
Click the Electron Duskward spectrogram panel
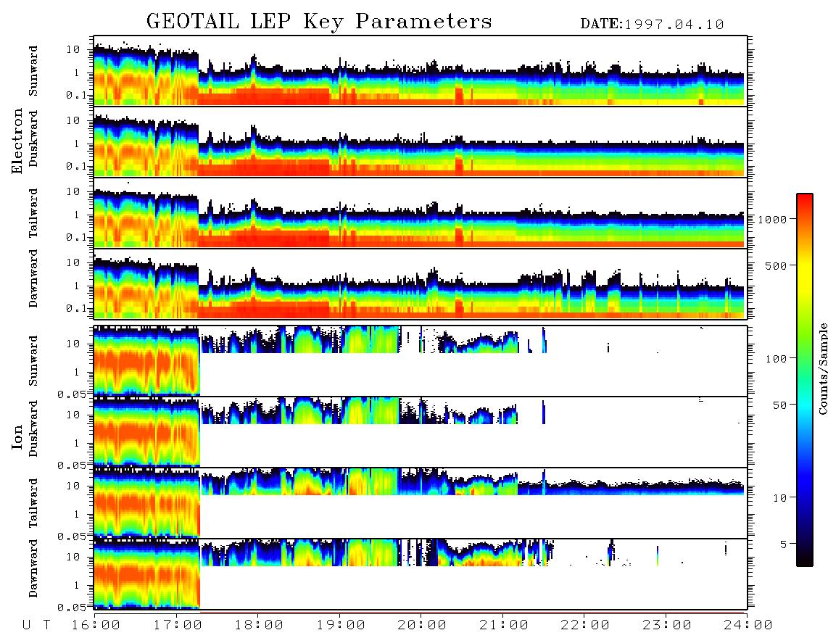pyautogui.click(x=421, y=141)
